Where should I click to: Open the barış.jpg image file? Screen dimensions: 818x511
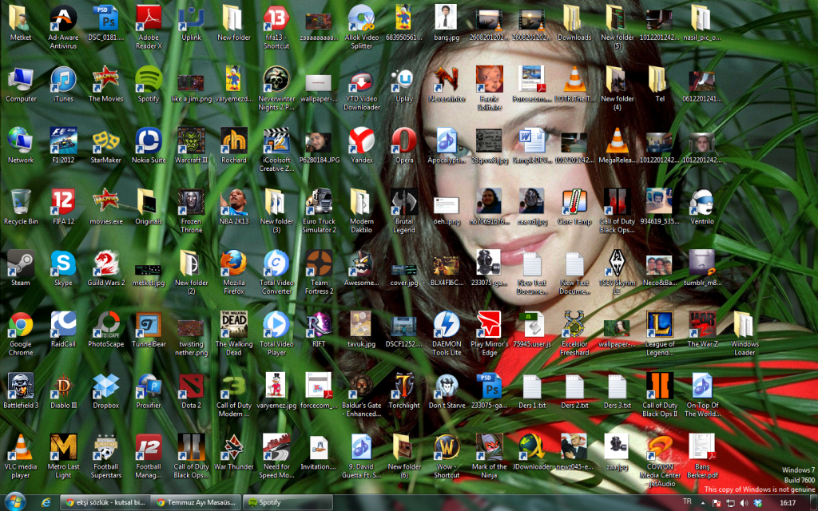[x=447, y=19]
